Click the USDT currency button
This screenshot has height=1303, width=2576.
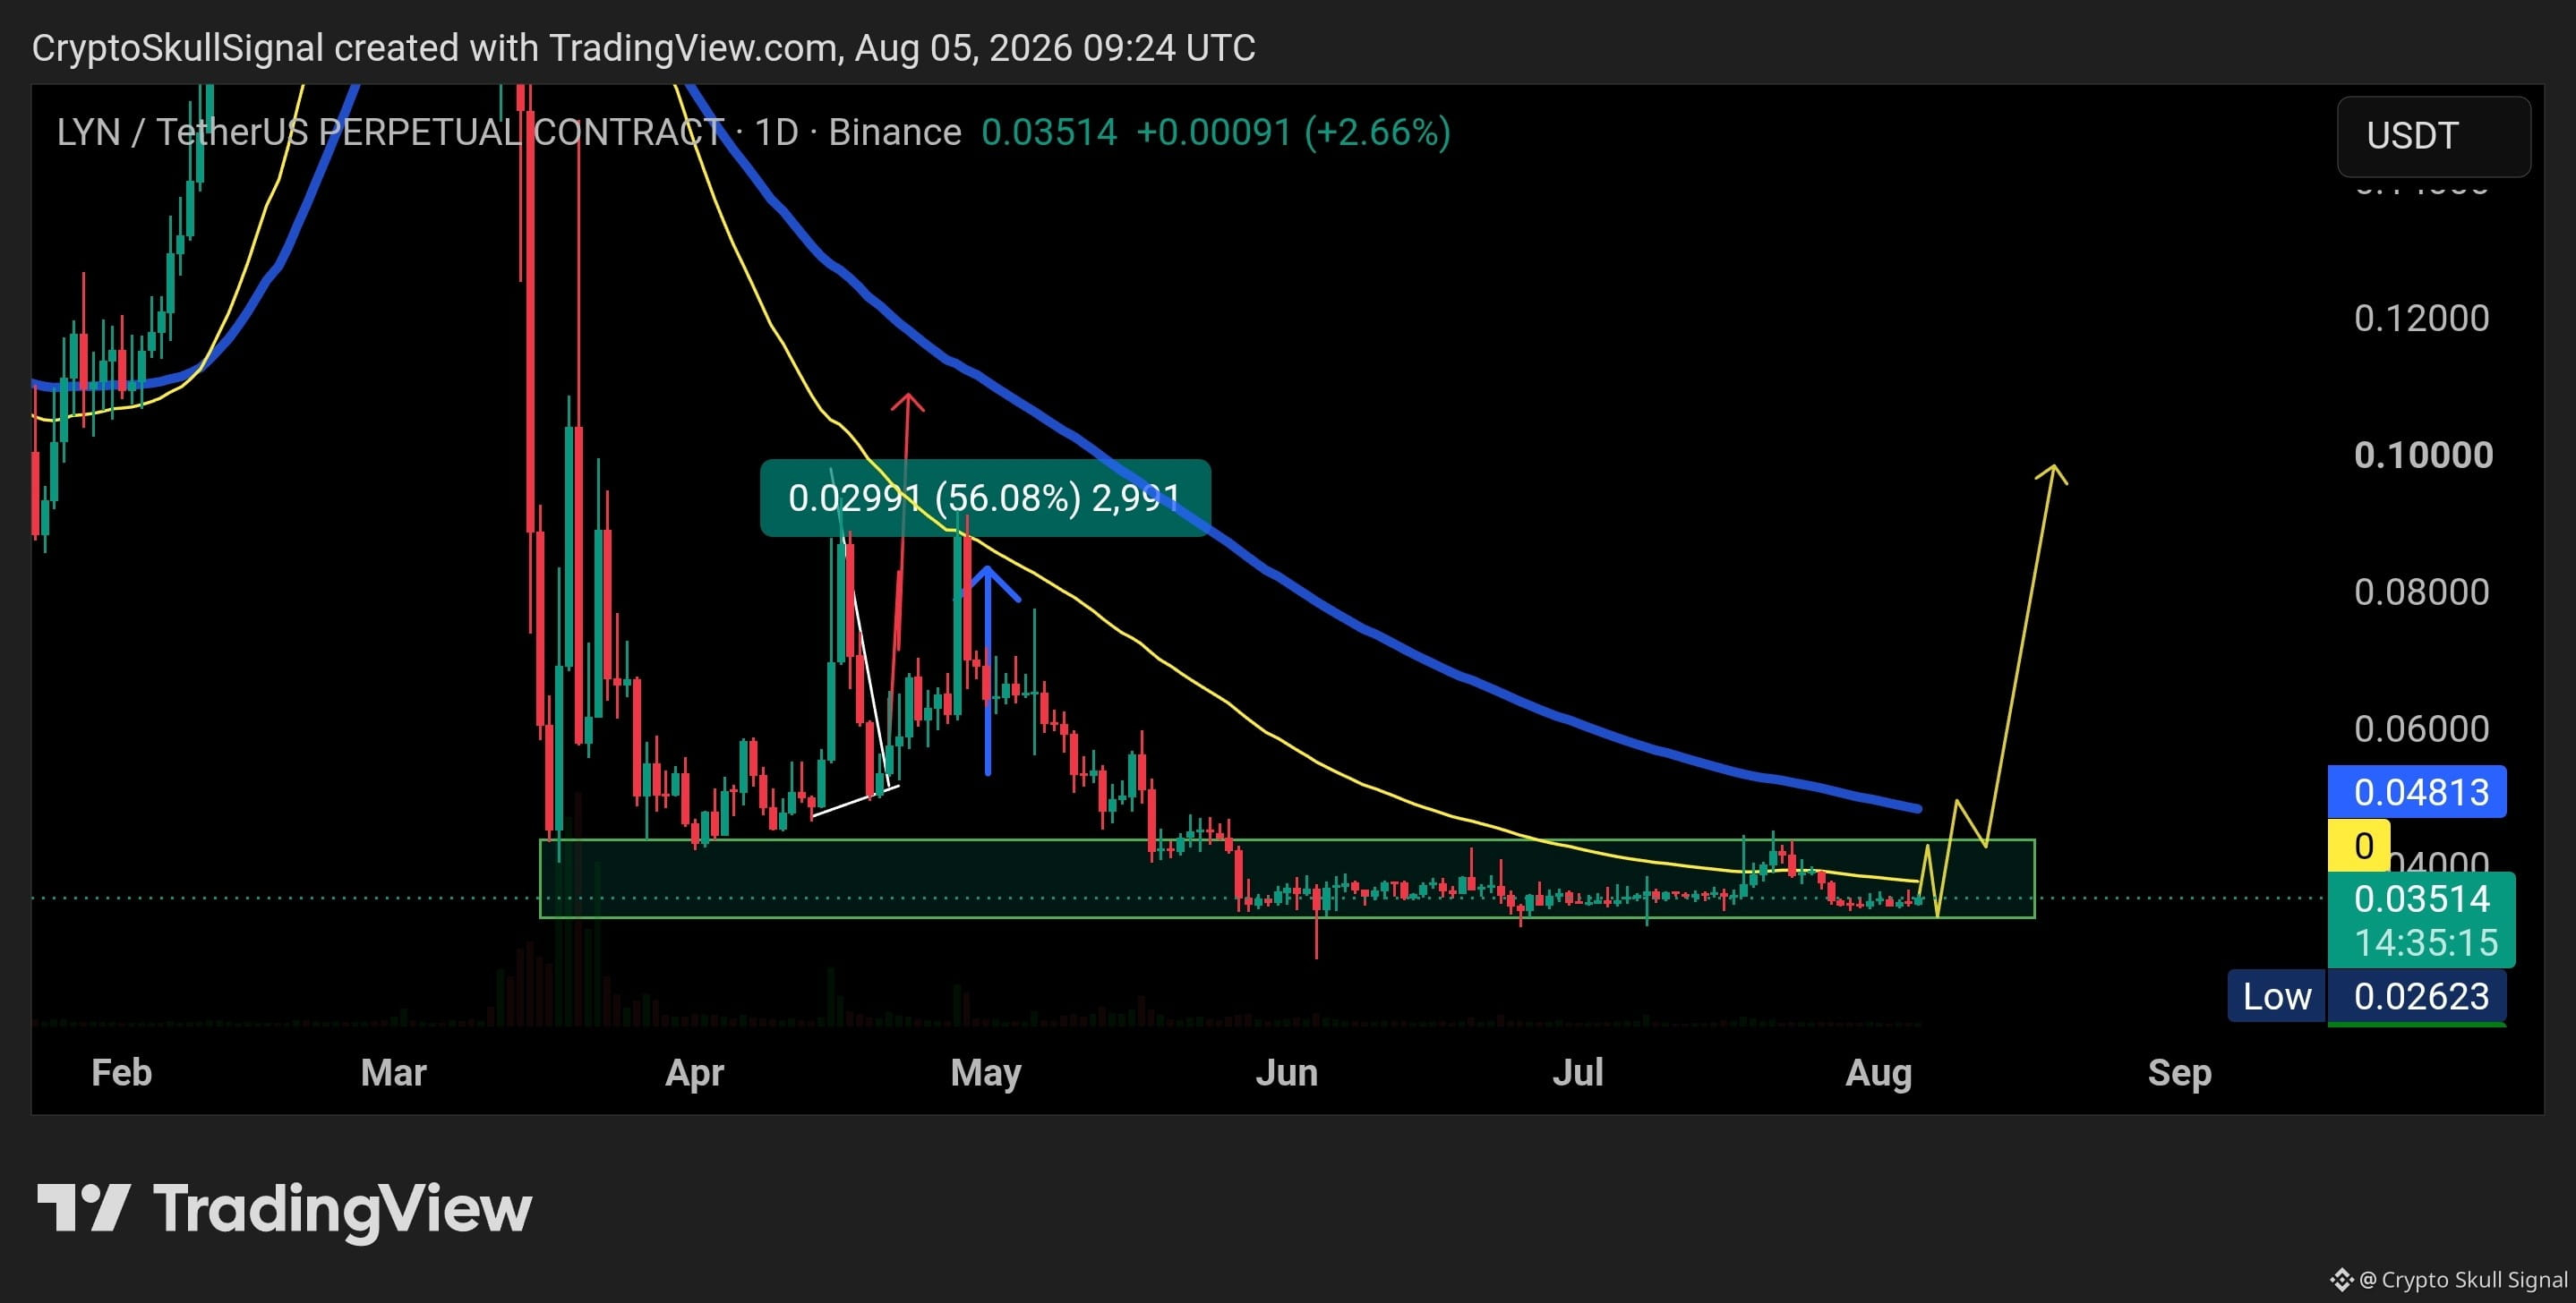[2433, 136]
